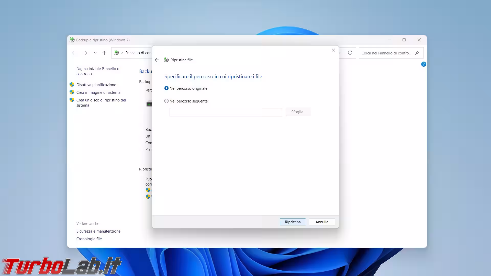Open recent locations dropdown chevron
Screen dimensions: 491x276
pos(95,53)
